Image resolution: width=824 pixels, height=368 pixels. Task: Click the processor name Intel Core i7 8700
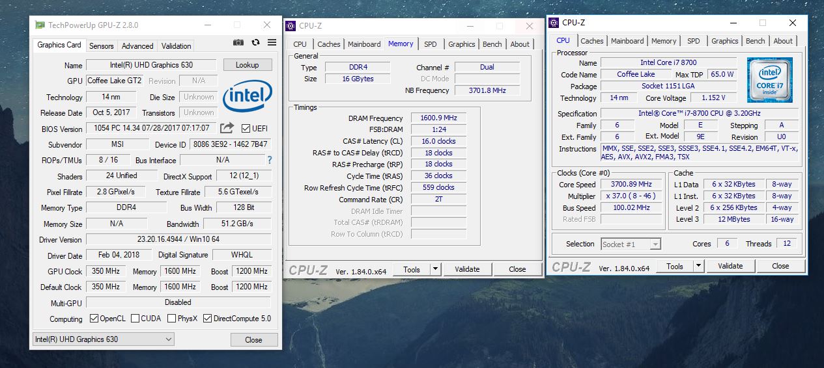pos(668,62)
